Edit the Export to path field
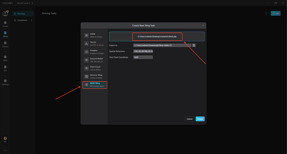287x154 pixels. [162, 45]
